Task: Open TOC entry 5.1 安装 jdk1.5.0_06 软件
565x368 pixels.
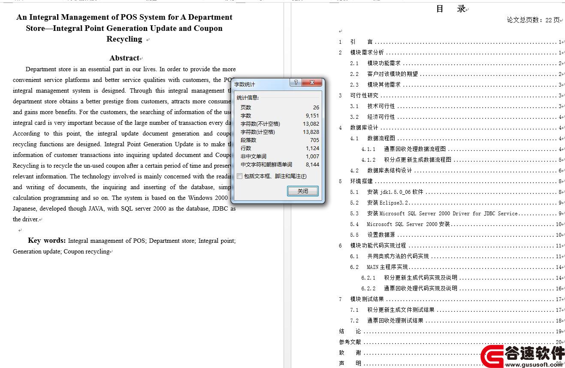Action: coord(455,192)
